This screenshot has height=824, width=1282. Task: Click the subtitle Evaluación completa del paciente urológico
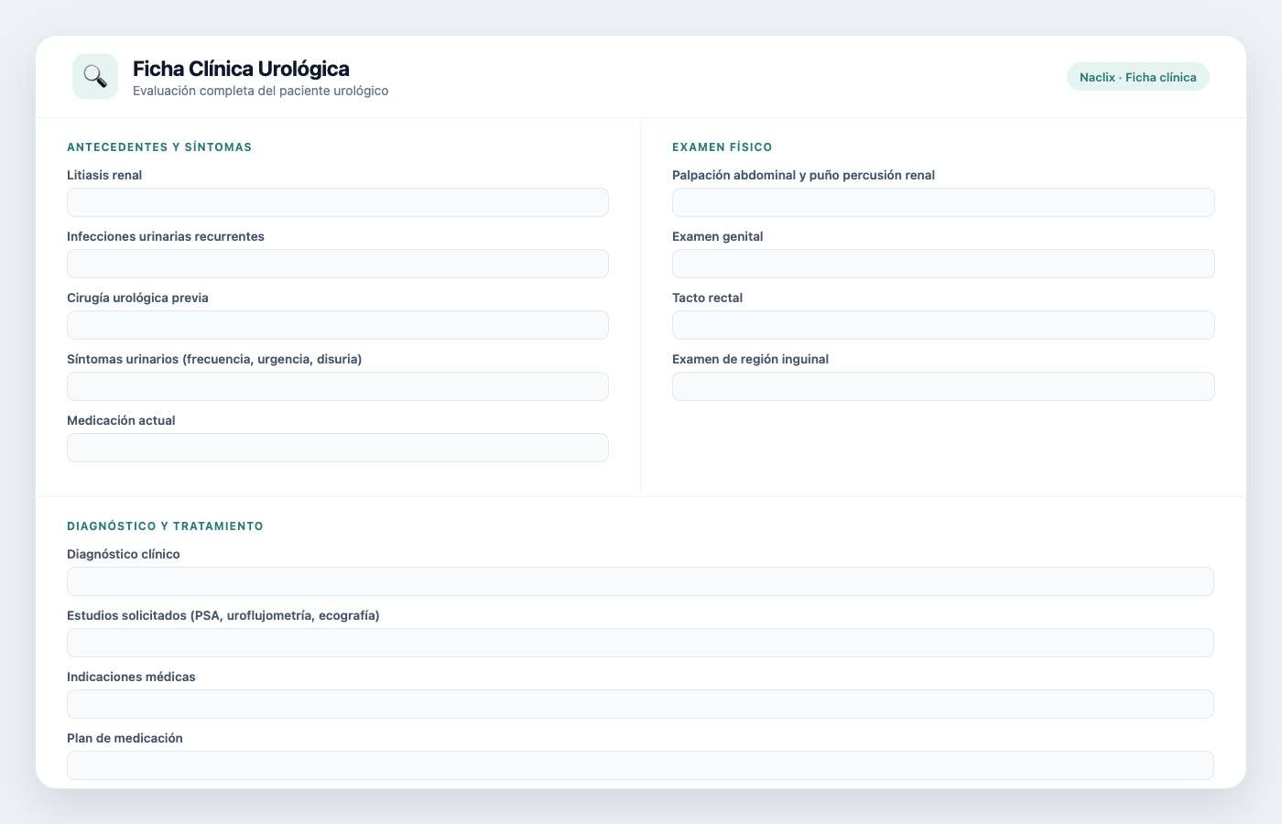pos(261,91)
